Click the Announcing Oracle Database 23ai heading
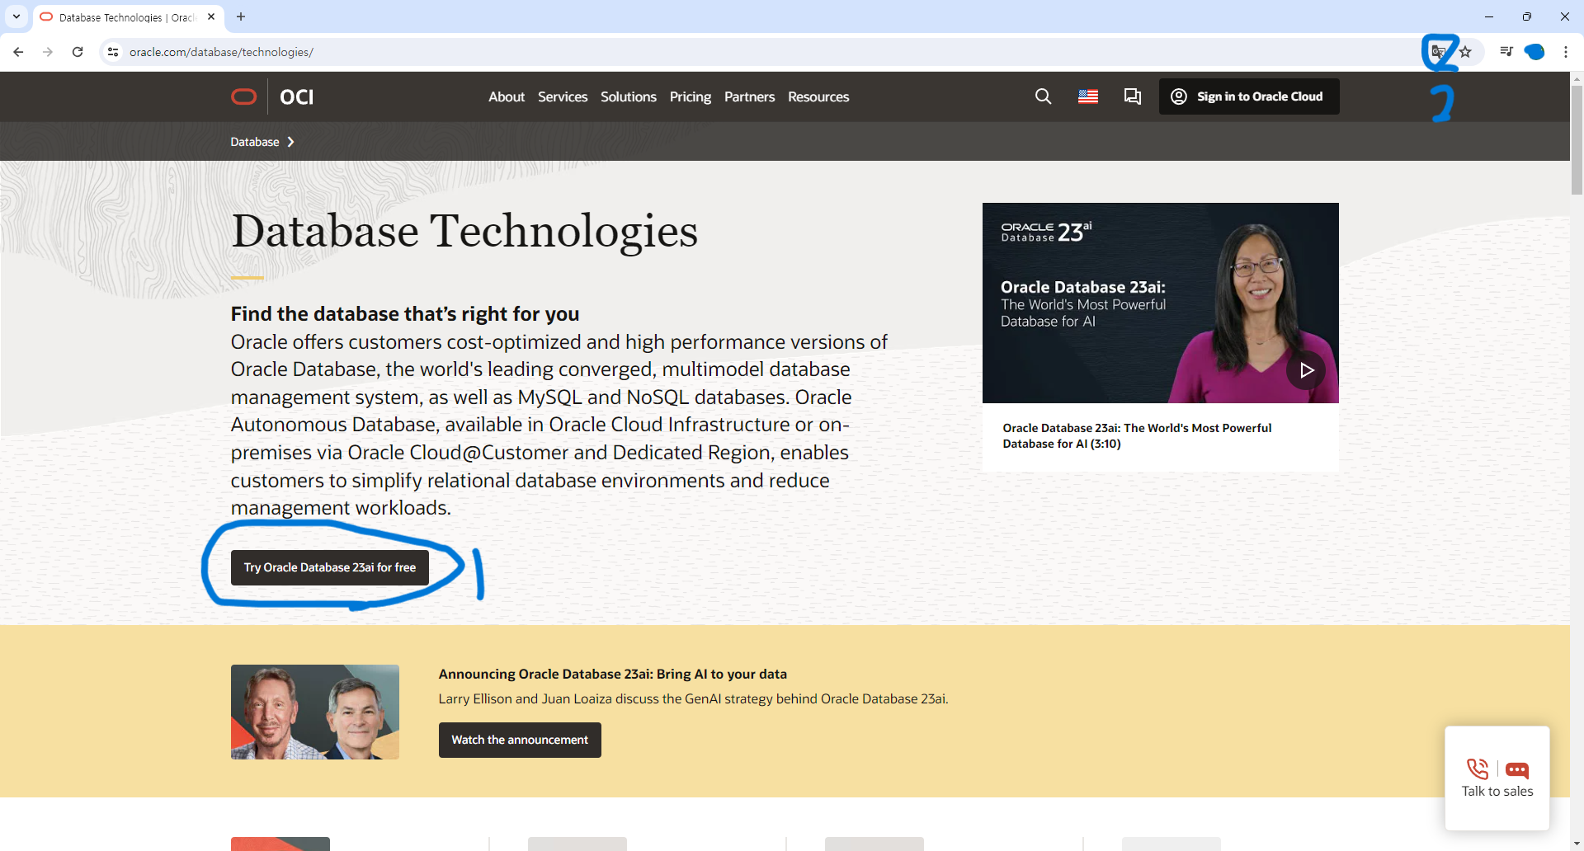 pyautogui.click(x=612, y=674)
